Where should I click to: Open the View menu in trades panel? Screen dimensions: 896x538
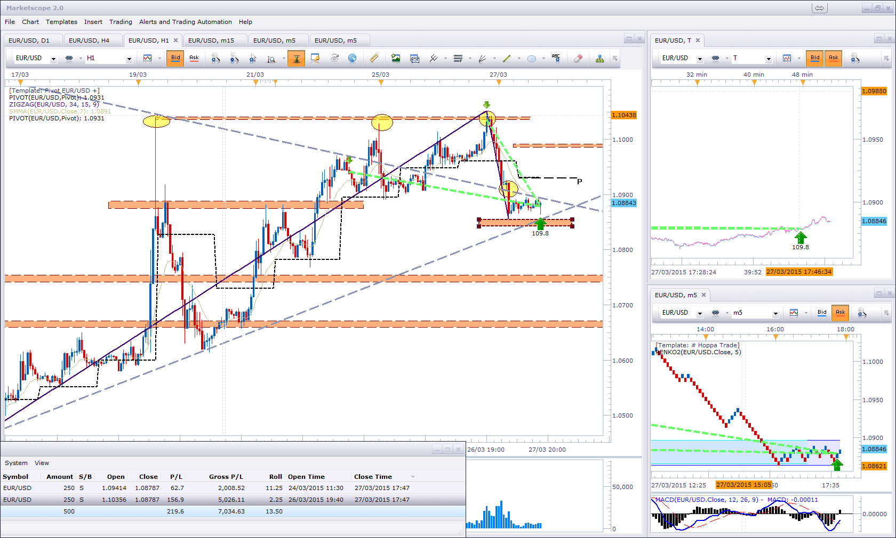[x=42, y=463]
